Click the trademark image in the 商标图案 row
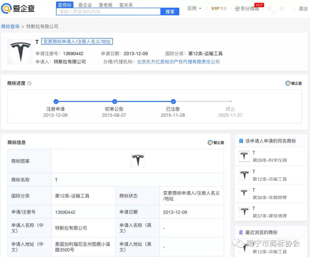The image size is (310, 257). [137, 160]
